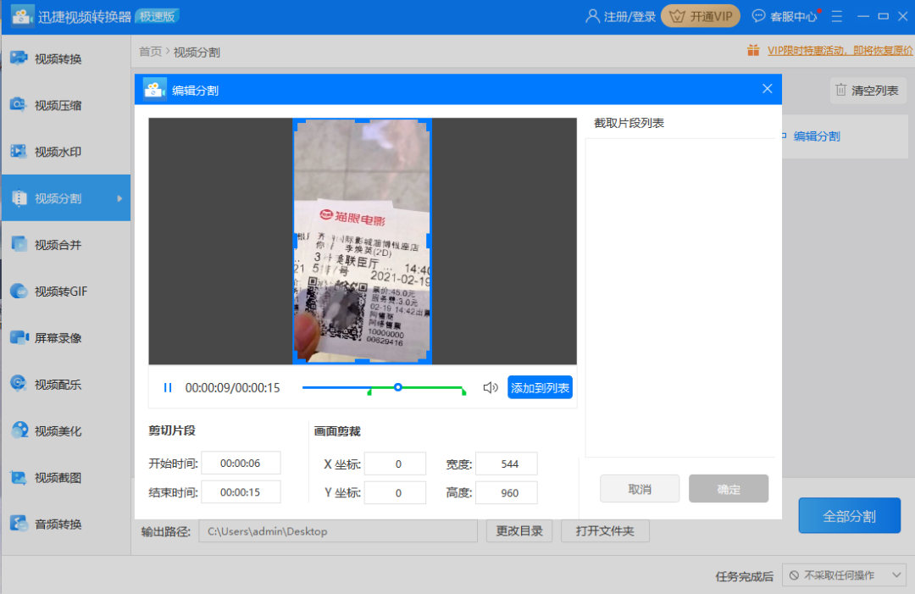
Task: Click the 开通VIP button
Action: pos(701,16)
